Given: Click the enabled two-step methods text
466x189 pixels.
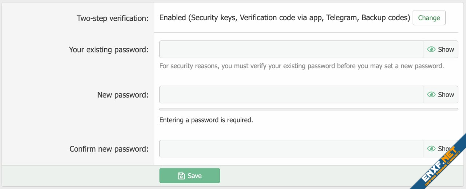Looking at the screenshot, I should pos(285,18).
